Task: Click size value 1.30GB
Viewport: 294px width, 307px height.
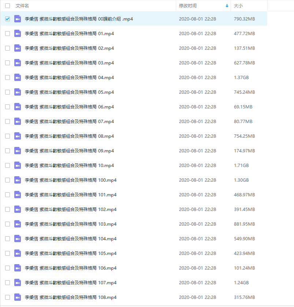Action: 241,180
